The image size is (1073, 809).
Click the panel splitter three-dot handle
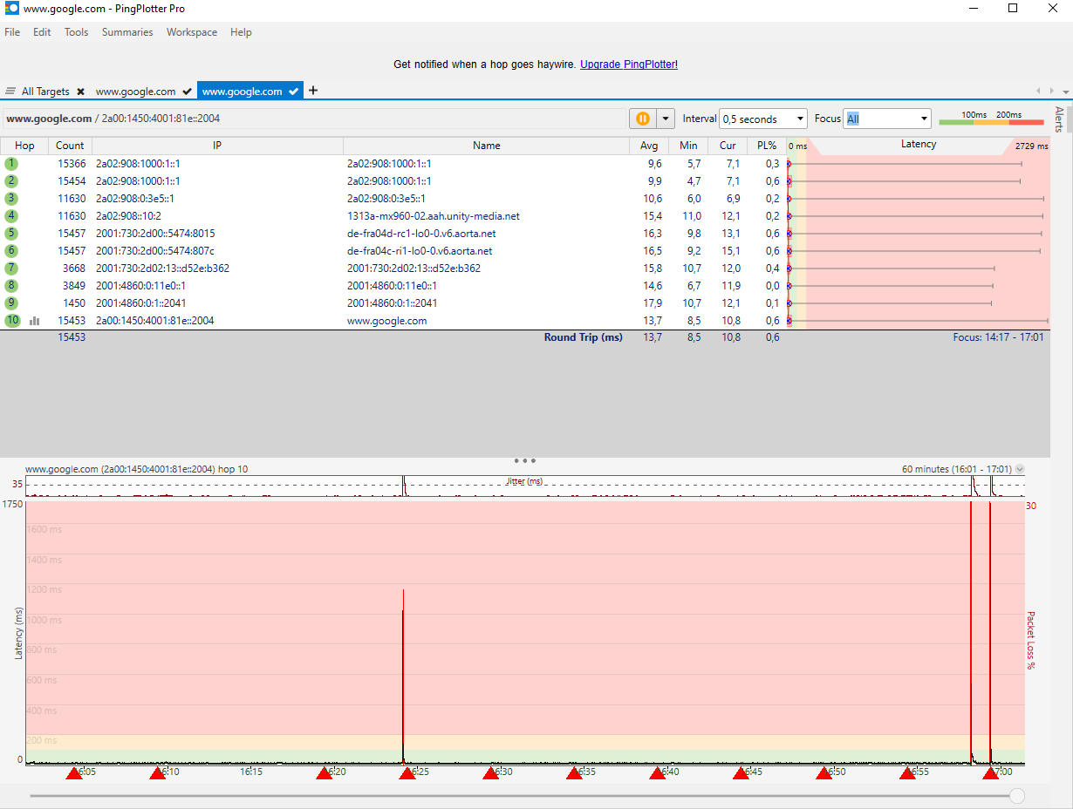(x=525, y=460)
